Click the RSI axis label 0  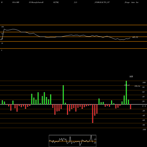click(1, 50)
